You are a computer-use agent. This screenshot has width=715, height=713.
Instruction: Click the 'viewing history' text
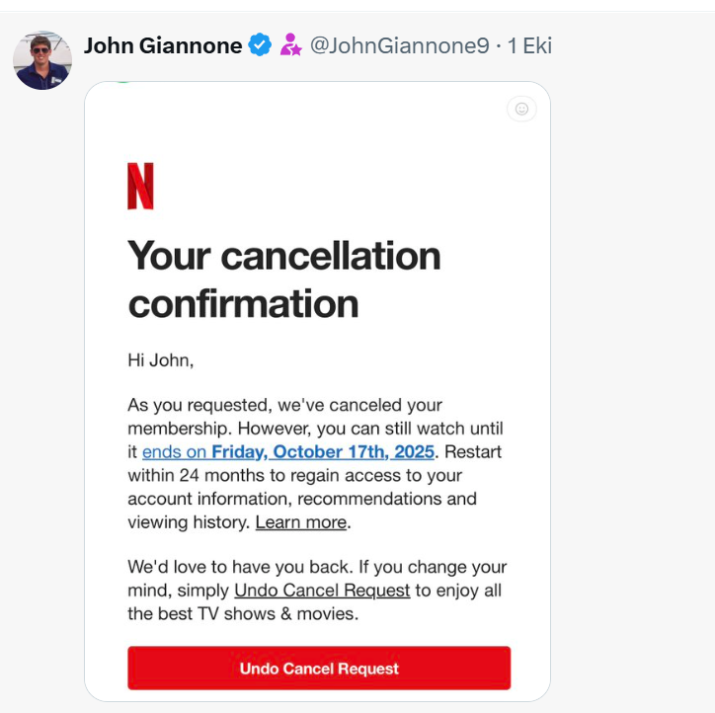click(188, 522)
